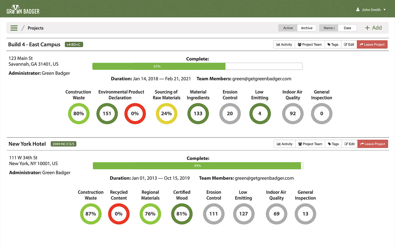Click the 0 General Inspection circle
395x247 pixels.
(x=321, y=114)
